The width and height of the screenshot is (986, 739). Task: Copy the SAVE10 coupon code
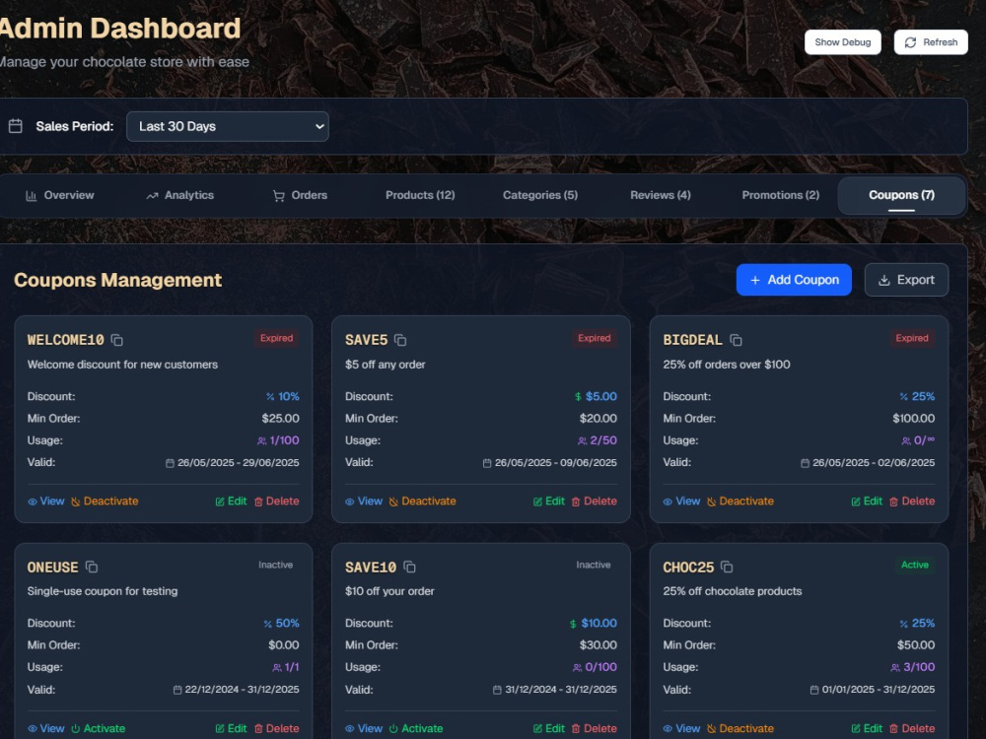pos(409,567)
